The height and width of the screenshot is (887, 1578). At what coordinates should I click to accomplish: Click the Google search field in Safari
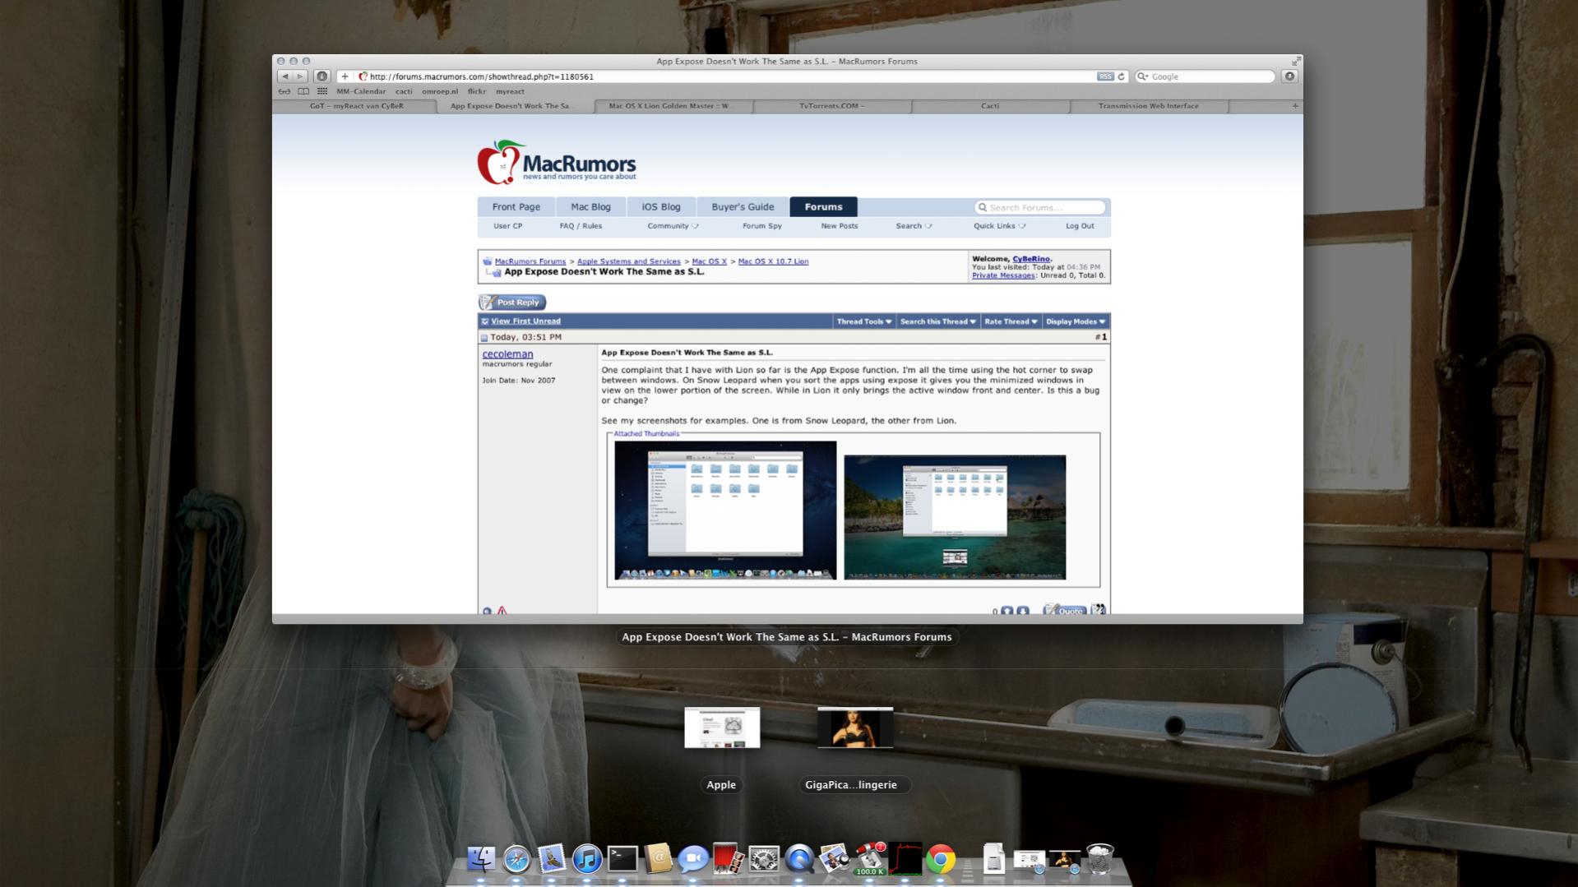point(1205,76)
